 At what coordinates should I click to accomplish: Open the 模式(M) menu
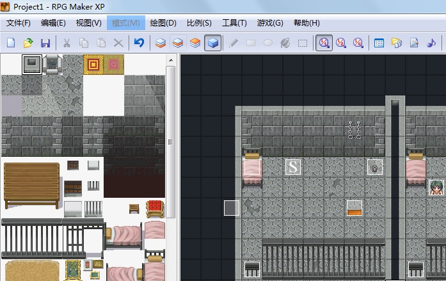point(125,23)
